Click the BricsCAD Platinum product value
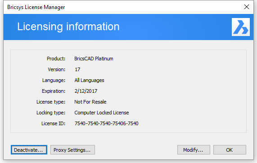The width and height of the screenshot is (257, 163). pyautogui.click(x=94, y=59)
